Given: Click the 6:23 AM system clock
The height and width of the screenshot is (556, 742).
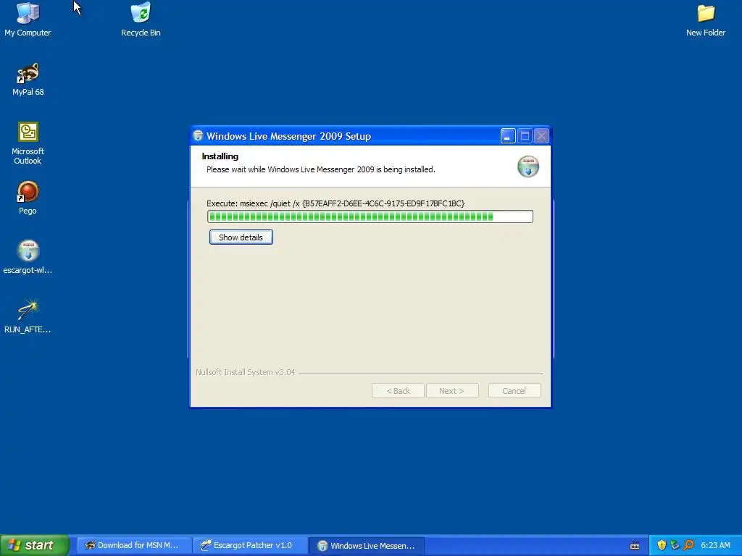Looking at the screenshot, I should coord(715,545).
